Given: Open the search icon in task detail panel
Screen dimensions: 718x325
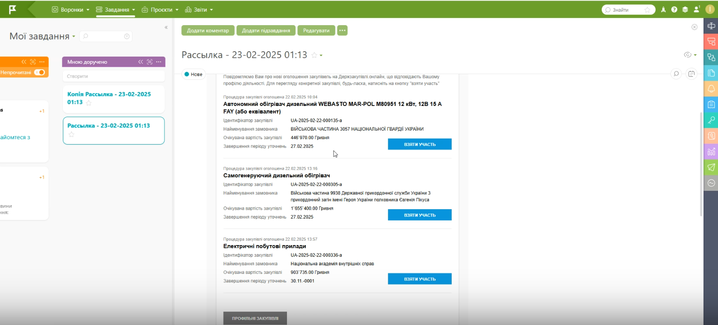Looking at the screenshot, I should (x=676, y=74).
